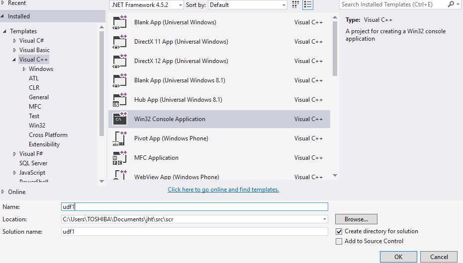
Task: Expand the Visual F# node
Action: coord(14,154)
